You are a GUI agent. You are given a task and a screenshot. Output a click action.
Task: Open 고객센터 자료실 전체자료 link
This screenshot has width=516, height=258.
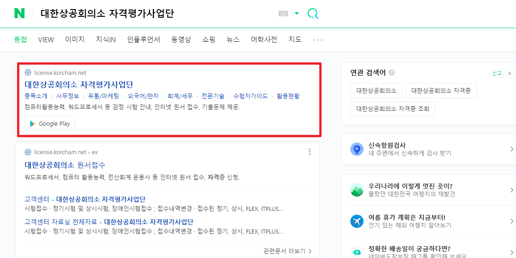point(109,221)
